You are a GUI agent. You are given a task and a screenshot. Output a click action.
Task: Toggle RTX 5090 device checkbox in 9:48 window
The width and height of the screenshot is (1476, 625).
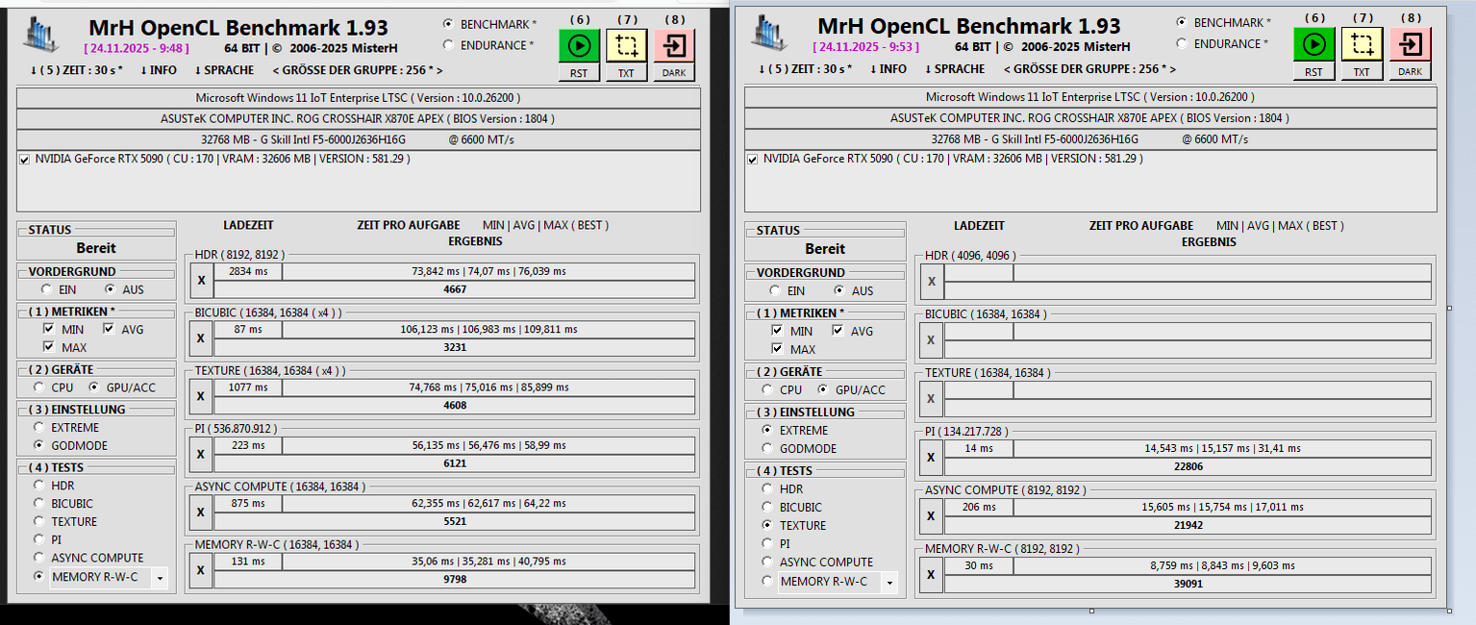coord(24,160)
